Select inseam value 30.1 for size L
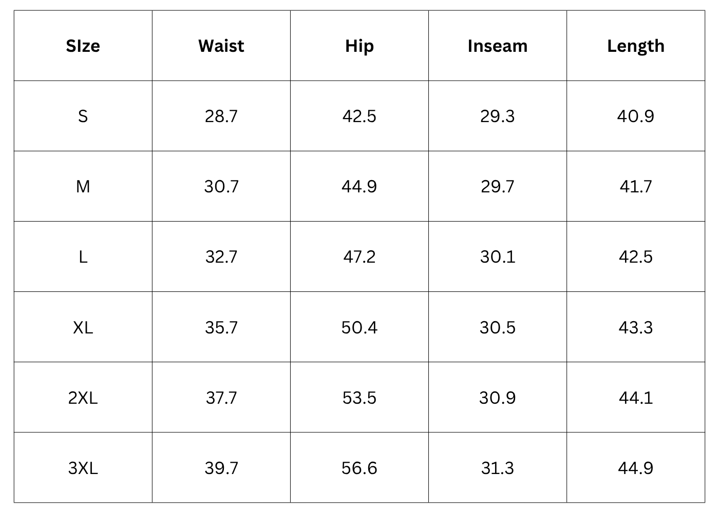 [x=497, y=256]
